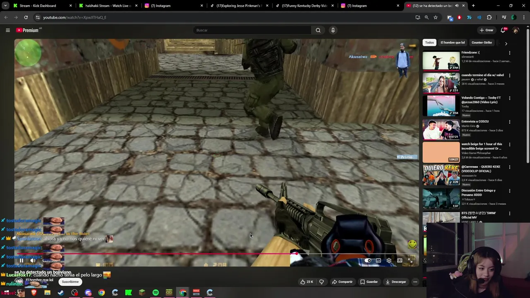The image size is (530, 298).
Task: Open more actions three-dot menu under video
Action: coord(415,282)
